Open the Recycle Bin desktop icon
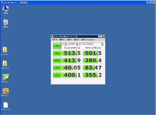This screenshot has width=156, height=115. pyautogui.click(x=6, y=23)
